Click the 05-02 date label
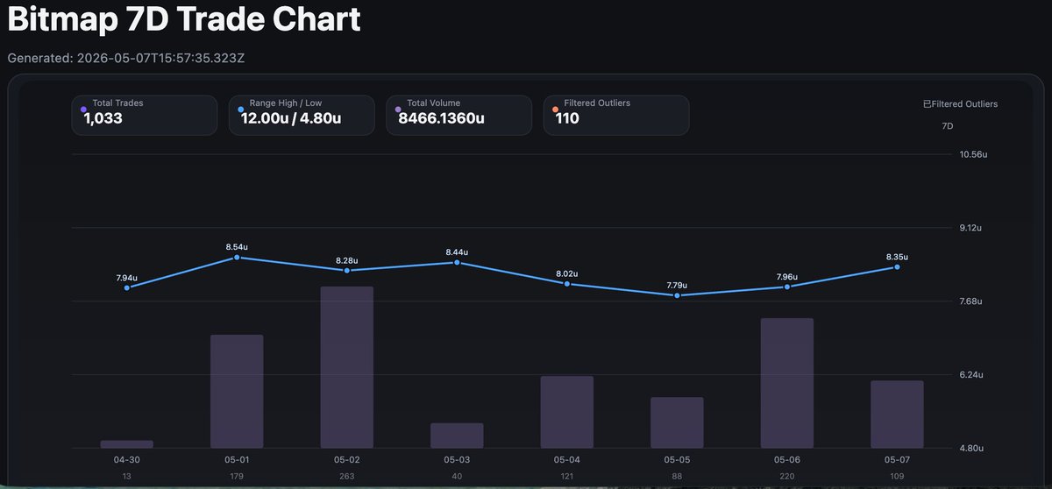The image size is (1052, 489). [347, 460]
